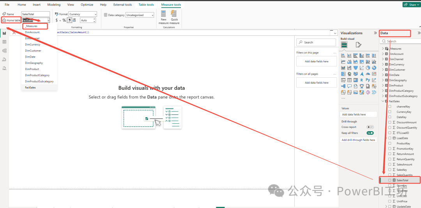Switch to the Format visual icon

(x=358, y=45)
